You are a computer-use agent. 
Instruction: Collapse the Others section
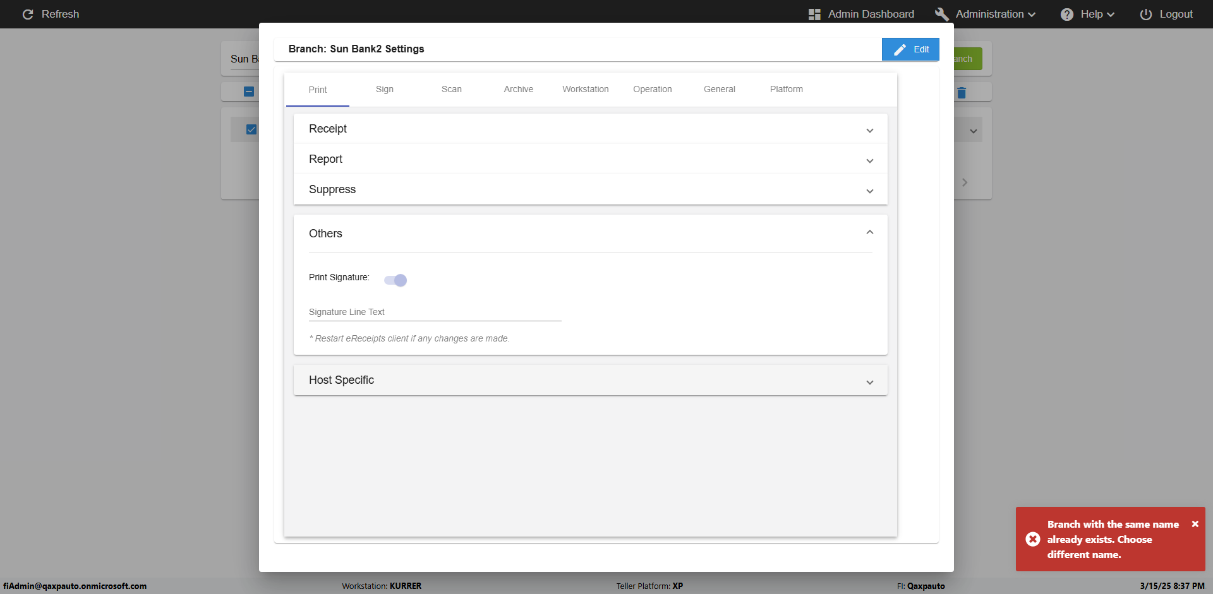point(869,233)
